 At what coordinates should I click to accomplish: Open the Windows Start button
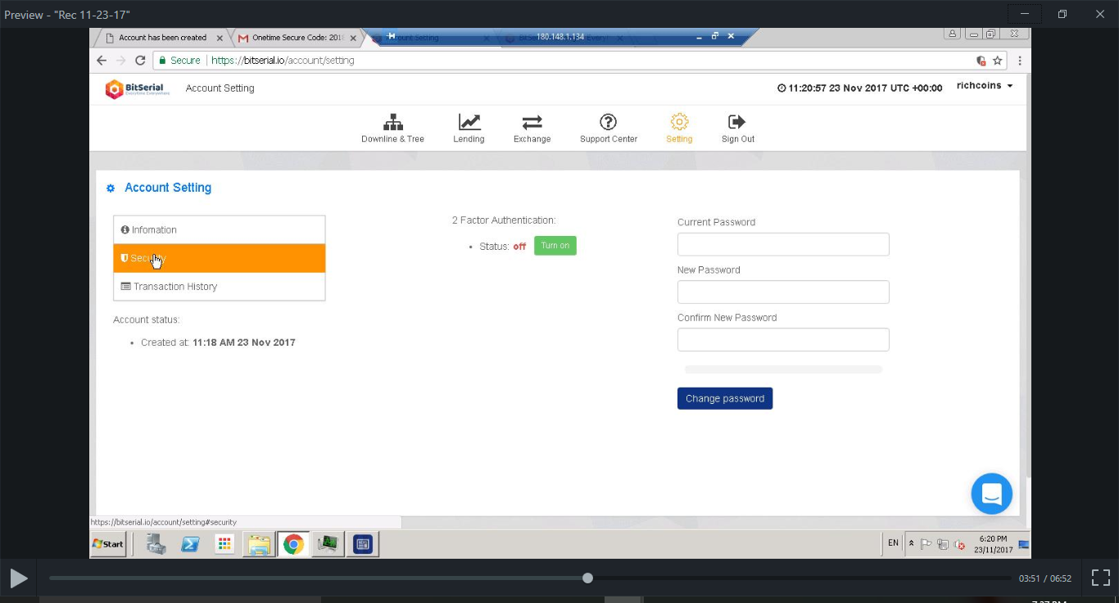pos(108,544)
